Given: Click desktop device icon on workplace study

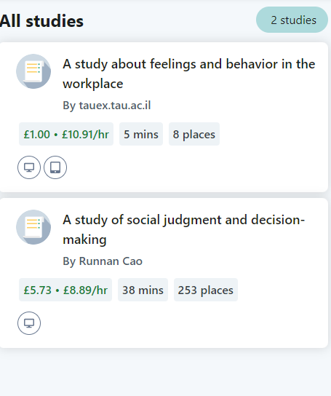Looking at the screenshot, I should click(29, 167).
